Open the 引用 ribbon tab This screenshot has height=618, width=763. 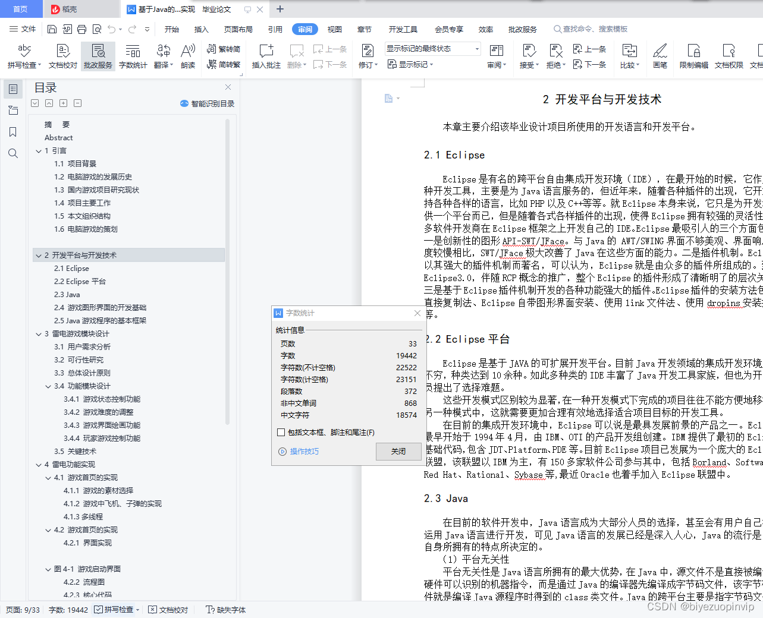[275, 29]
